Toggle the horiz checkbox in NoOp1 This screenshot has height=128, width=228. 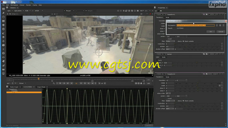pyautogui.click(x=157, y=60)
